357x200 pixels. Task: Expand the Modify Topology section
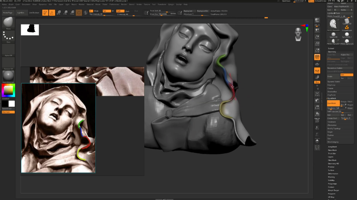point(334,129)
